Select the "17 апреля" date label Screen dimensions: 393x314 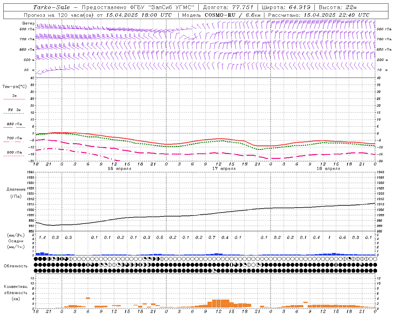pos(224,169)
